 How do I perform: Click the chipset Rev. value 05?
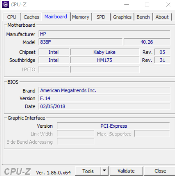(x=162, y=52)
